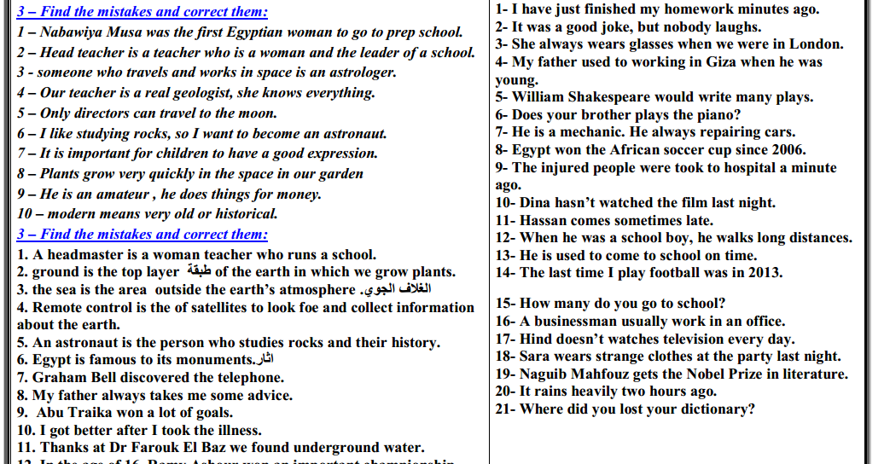Click the Arabic word طبقة after 'top layer'
The width and height of the screenshot is (884, 464).
pyautogui.click(x=199, y=270)
